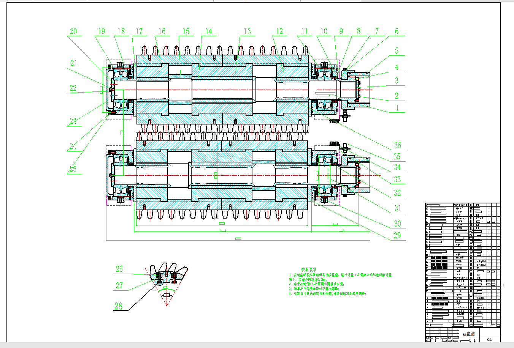The height and width of the screenshot is (348, 514).
Task: Select part callout number 33
Action: pyautogui.click(x=397, y=180)
